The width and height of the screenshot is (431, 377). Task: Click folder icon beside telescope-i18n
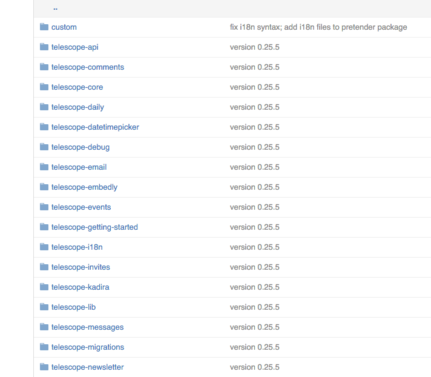[x=44, y=247]
